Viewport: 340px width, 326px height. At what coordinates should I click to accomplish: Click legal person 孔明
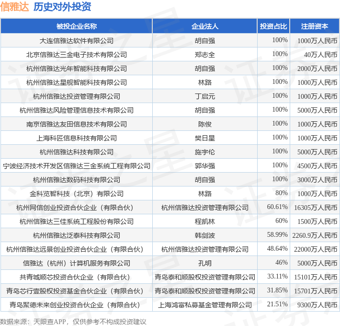[204, 263]
